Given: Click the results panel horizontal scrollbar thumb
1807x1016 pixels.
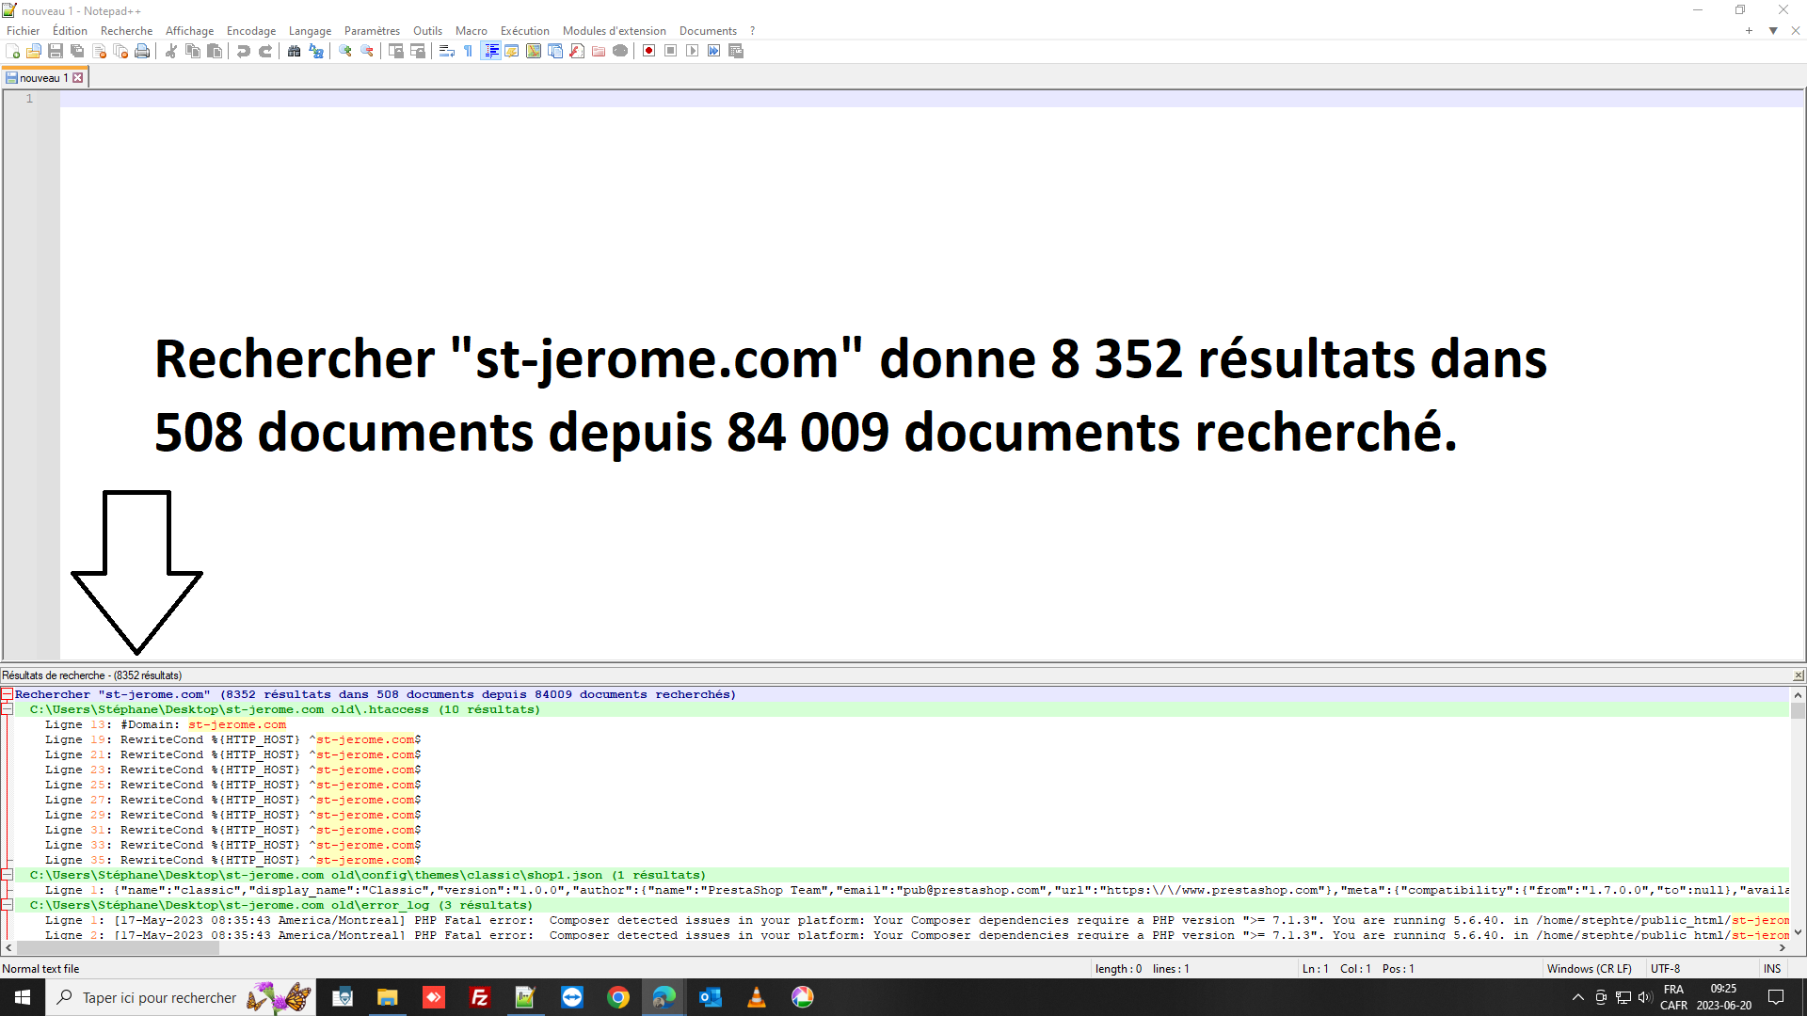Looking at the screenshot, I should click(x=117, y=948).
